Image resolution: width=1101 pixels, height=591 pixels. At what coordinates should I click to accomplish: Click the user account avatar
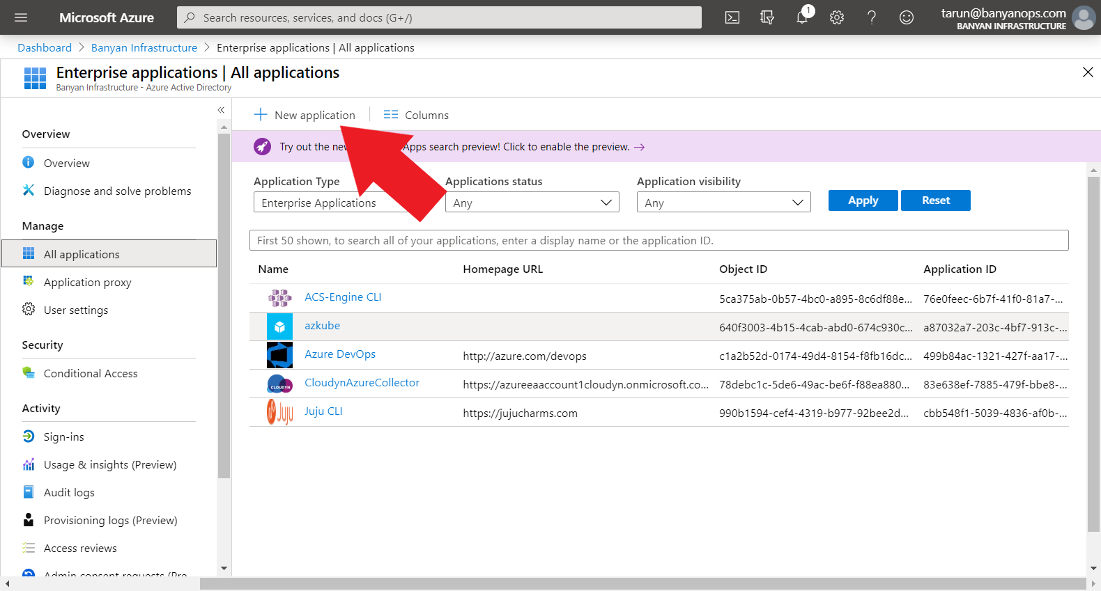coord(1084,17)
